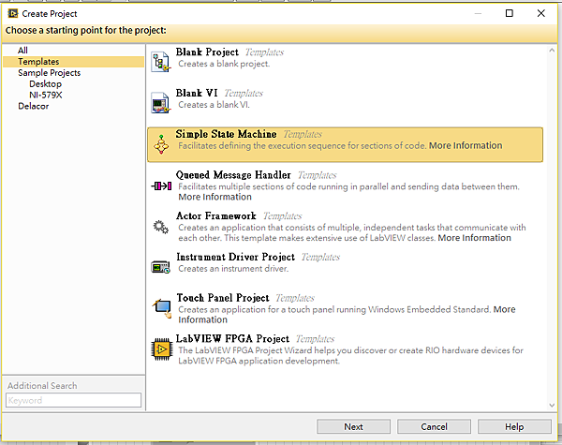The image size is (562, 445).
Task: Open the Sample Projects category
Action: [49, 73]
